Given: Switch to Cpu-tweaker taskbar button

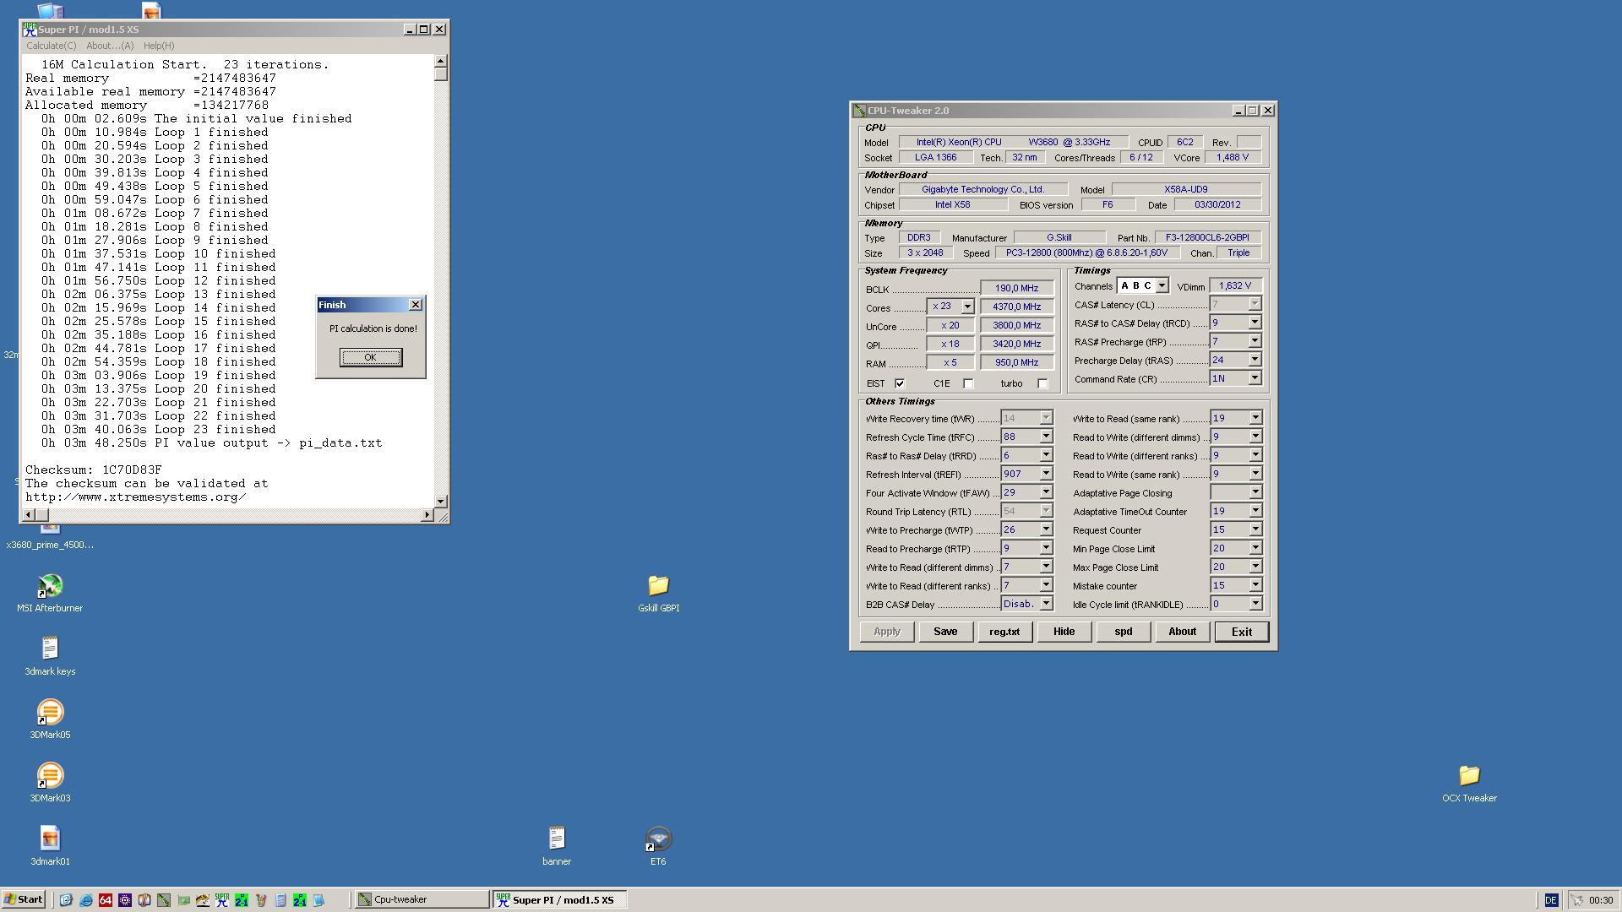Looking at the screenshot, I should 422,899.
